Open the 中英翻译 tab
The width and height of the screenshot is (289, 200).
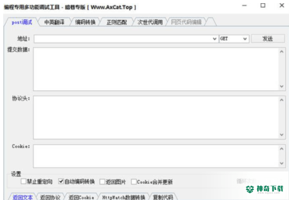54,22
